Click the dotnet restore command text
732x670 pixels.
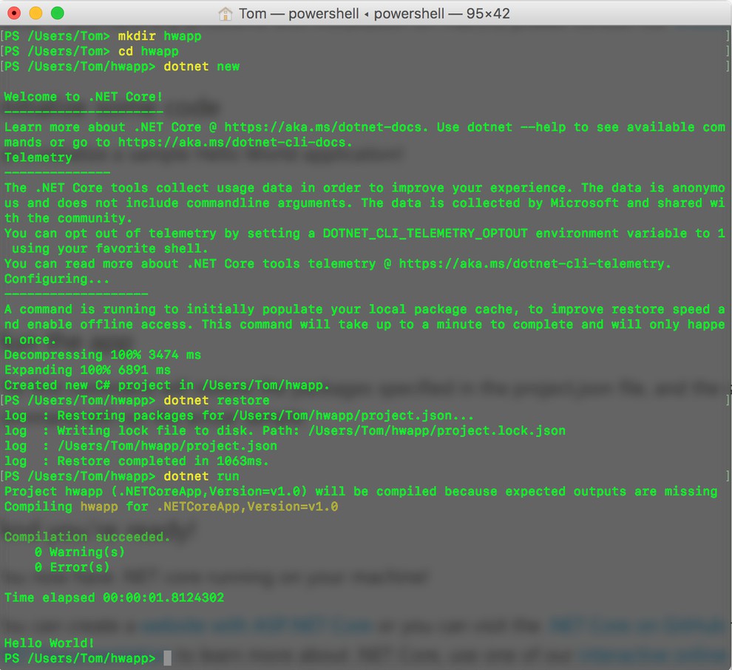click(x=217, y=400)
